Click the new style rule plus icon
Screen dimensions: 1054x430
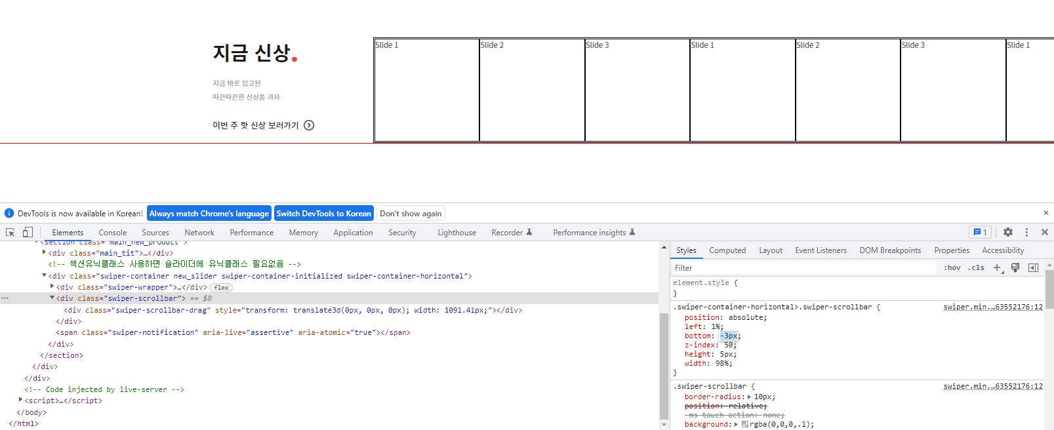[997, 267]
